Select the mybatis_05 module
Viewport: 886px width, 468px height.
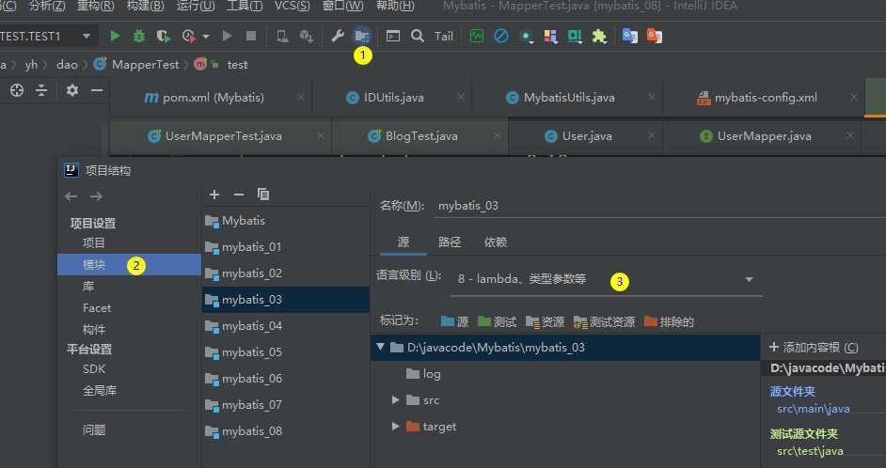point(286,352)
